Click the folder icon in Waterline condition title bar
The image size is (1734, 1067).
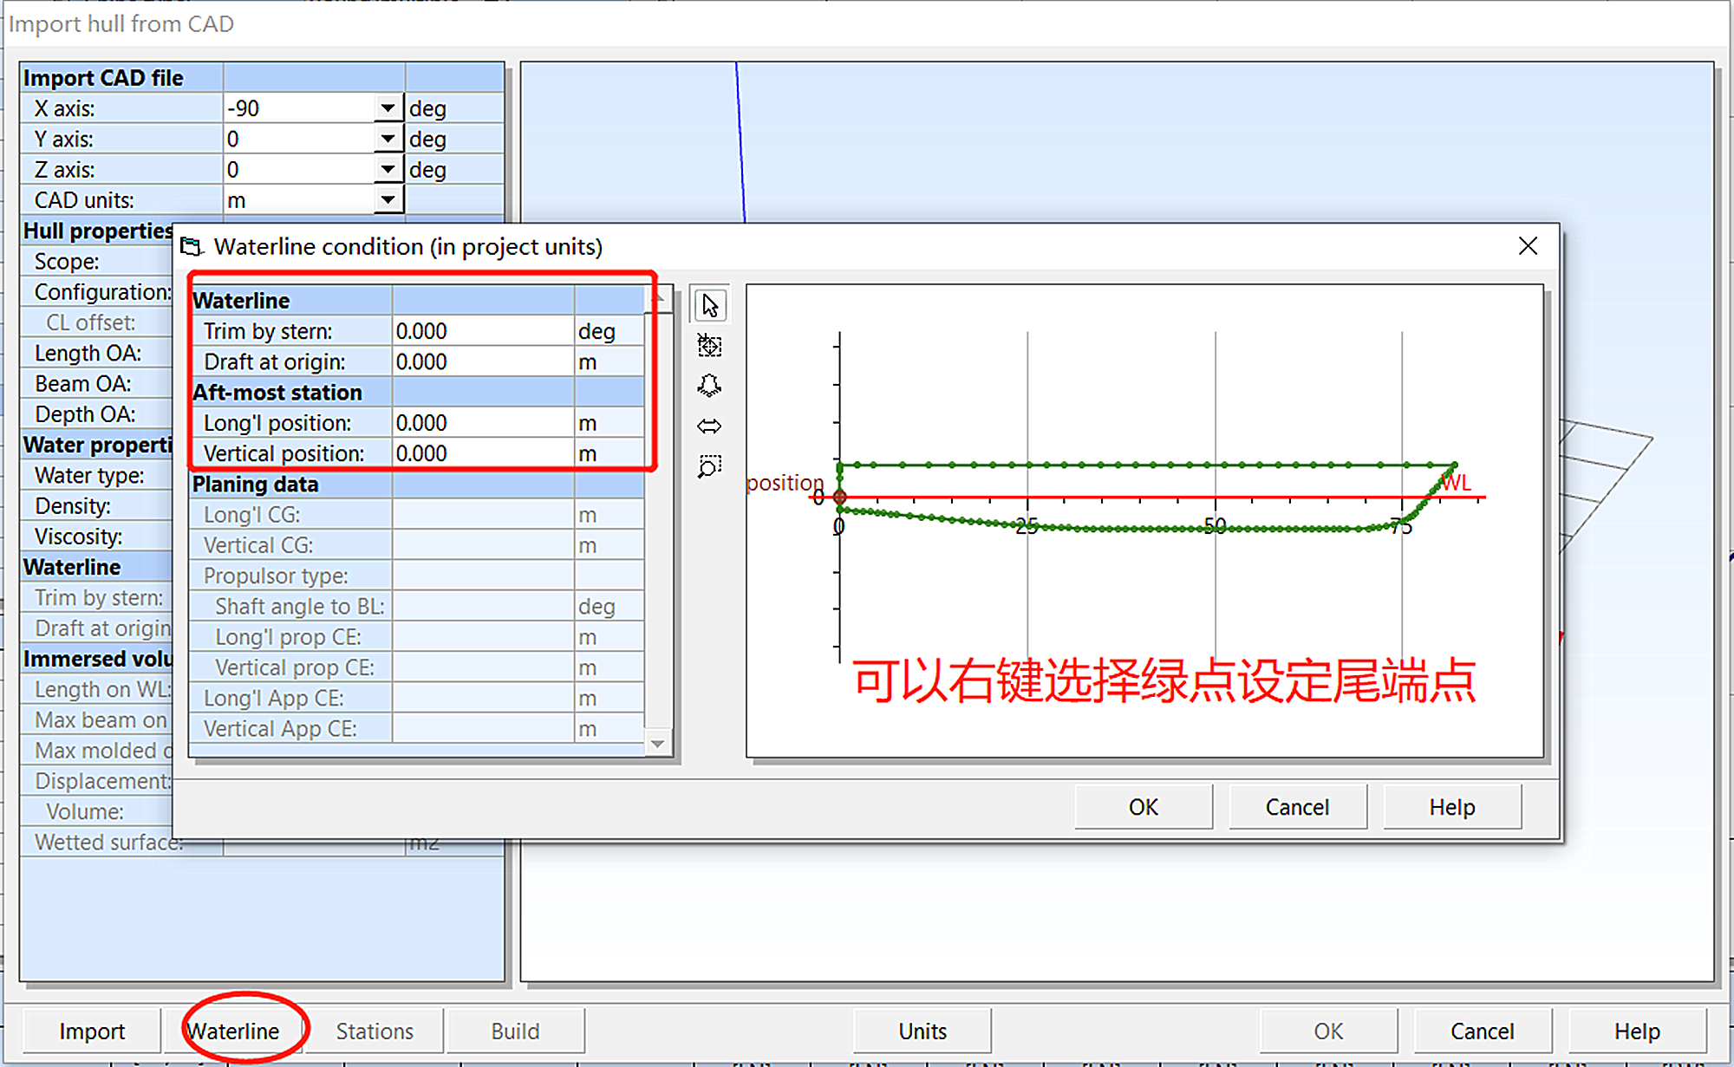click(190, 246)
